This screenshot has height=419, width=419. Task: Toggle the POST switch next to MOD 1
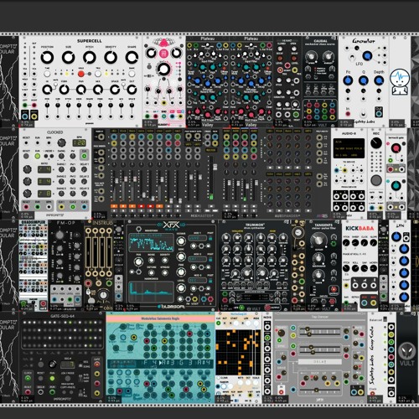[210, 239]
